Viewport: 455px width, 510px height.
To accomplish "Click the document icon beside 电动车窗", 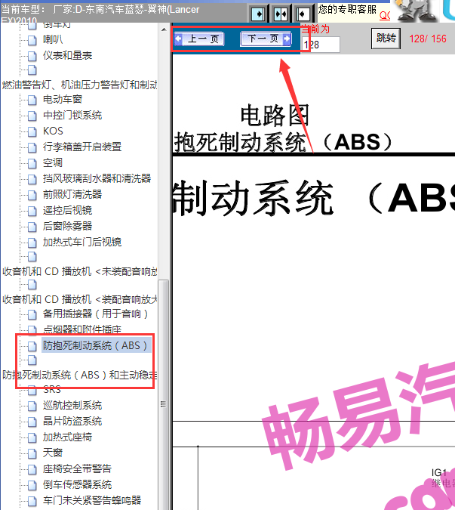I will 32,100.
